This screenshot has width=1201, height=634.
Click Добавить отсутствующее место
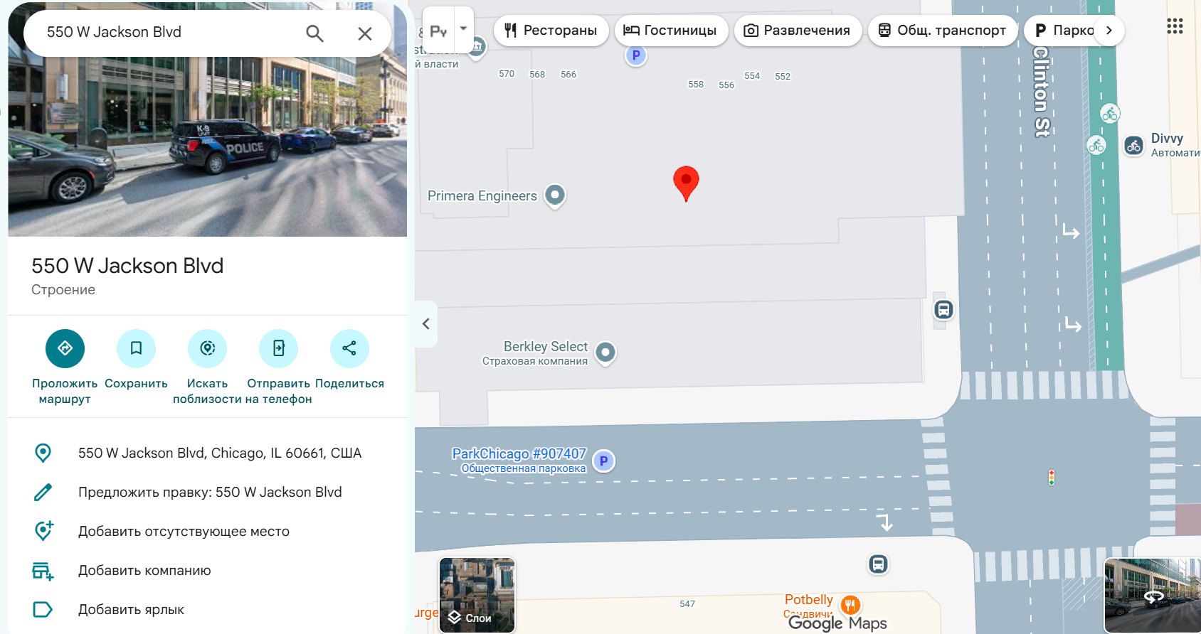207,531
